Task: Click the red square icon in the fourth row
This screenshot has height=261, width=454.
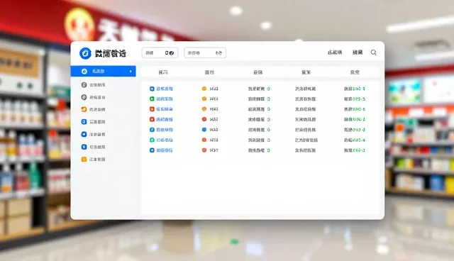Action: pyautogui.click(x=152, y=119)
